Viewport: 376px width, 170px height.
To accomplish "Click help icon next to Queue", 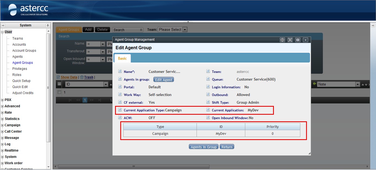I will pyautogui.click(x=208, y=79).
